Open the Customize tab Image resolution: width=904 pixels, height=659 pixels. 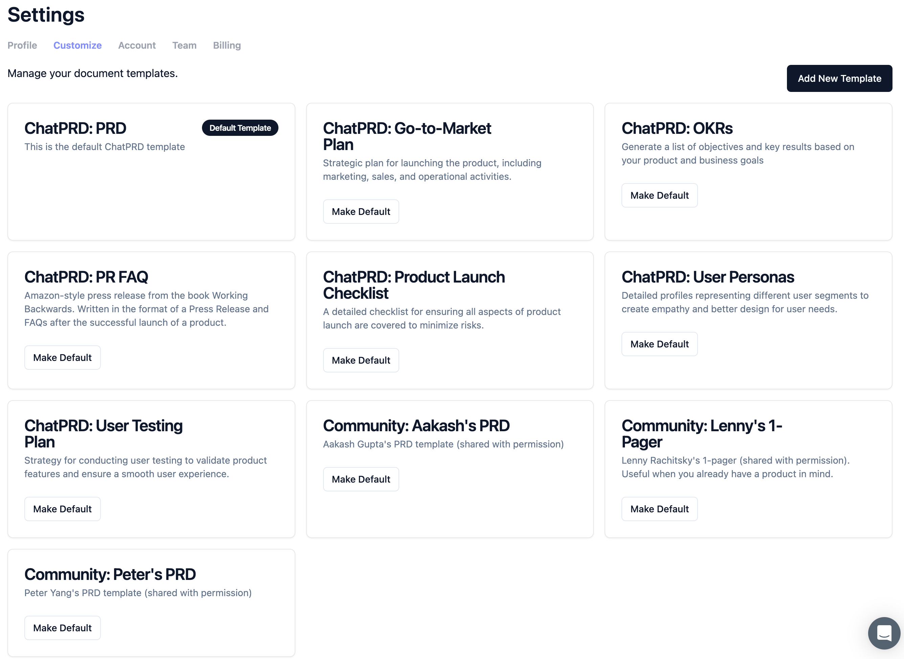pyautogui.click(x=77, y=46)
